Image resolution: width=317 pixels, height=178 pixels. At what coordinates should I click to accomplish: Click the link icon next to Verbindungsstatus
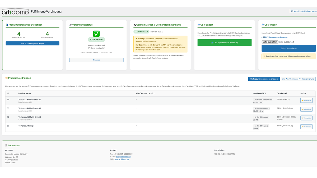click(x=70, y=25)
